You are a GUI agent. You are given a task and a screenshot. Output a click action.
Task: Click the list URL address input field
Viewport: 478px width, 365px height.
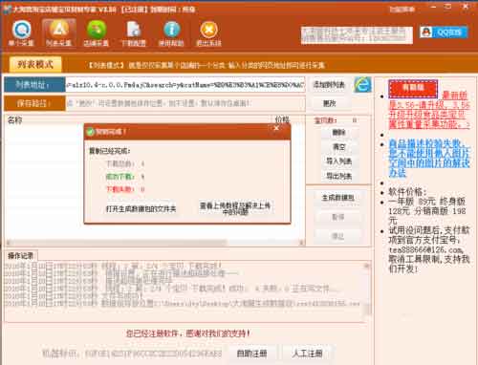(185, 85)
